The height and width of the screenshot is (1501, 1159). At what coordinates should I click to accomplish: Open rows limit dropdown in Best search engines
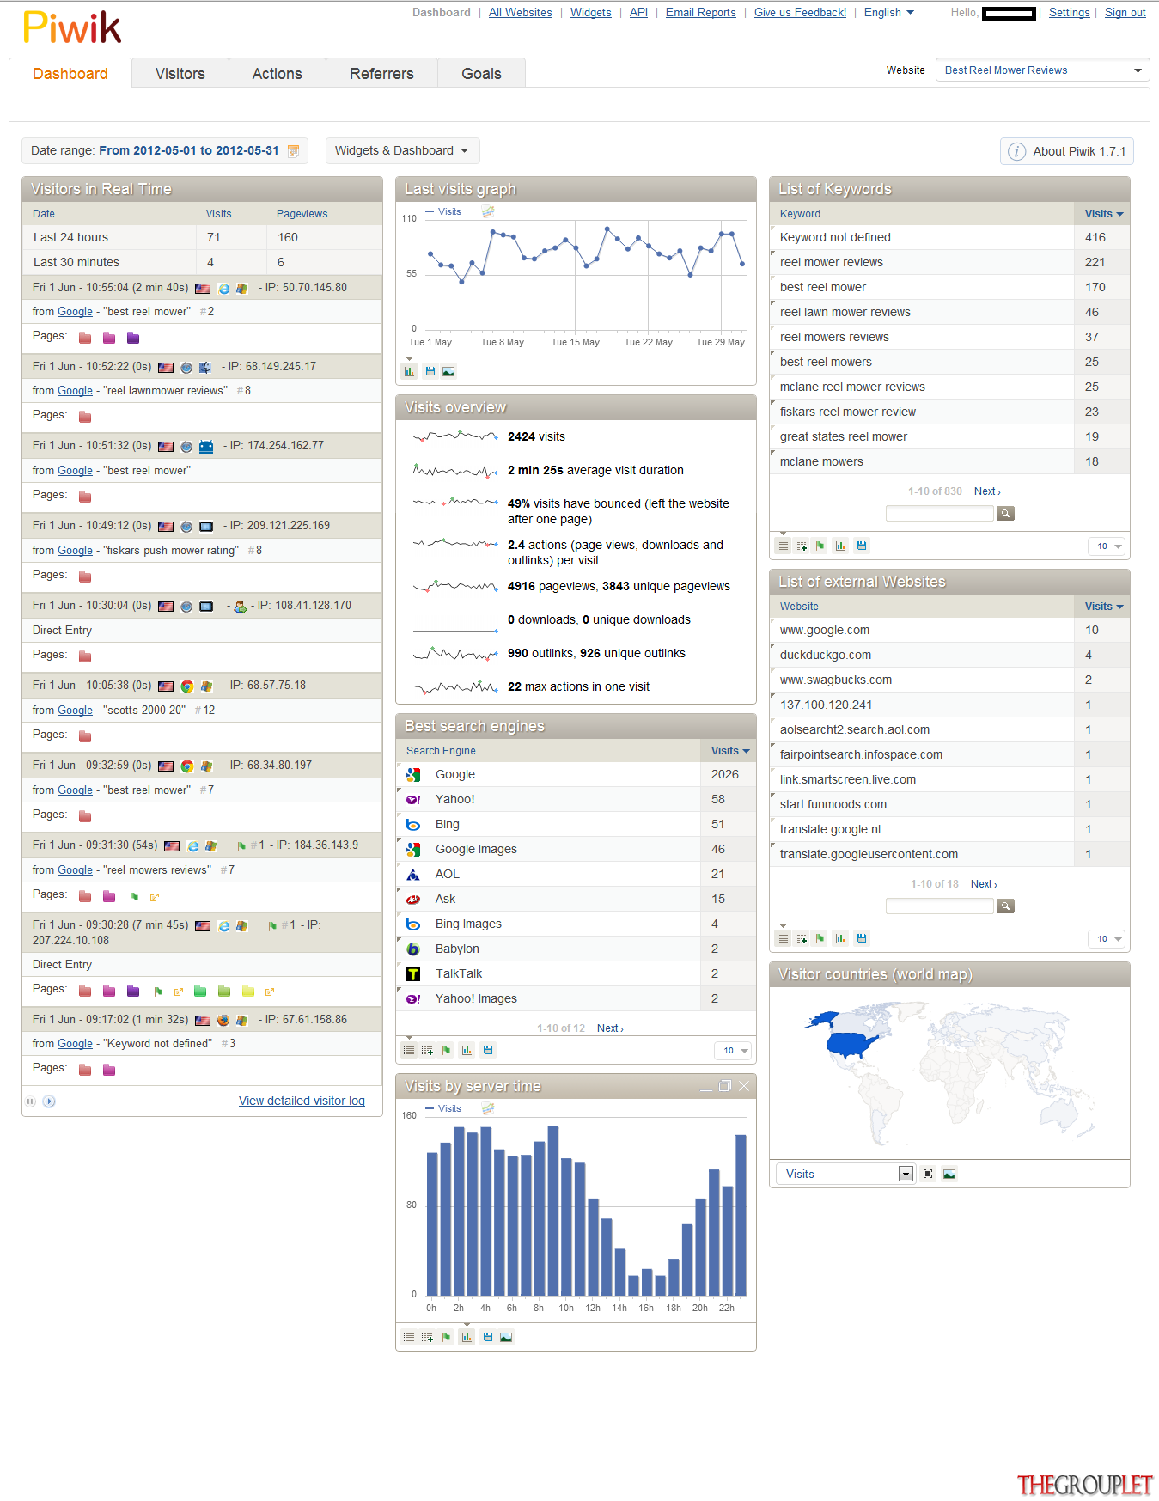(x=733, y=1051)
